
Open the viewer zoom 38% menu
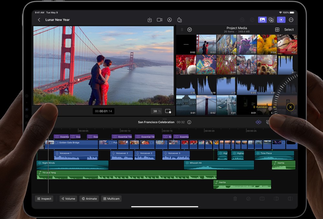[x=157, y=111]
